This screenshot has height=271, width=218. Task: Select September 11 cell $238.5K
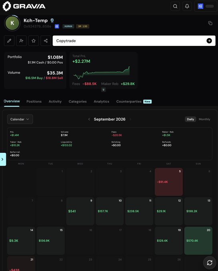coord(139,211)
